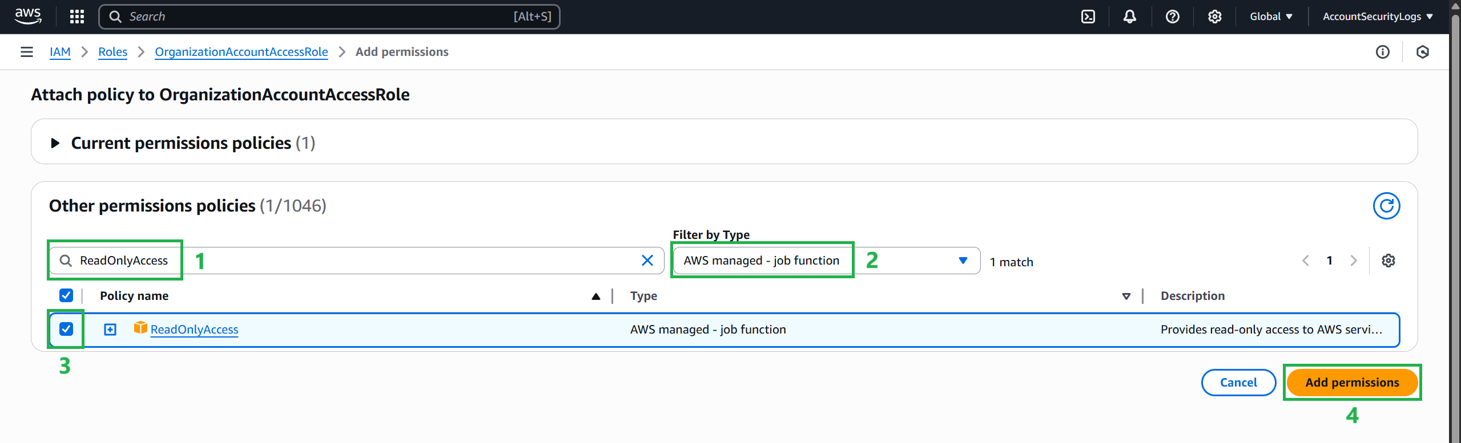Screen dimensions: 1461x443
Task: Click the AWS logo home icon
Action: [28, 16]
